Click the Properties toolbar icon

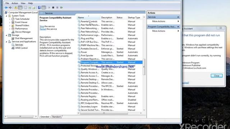26,8
